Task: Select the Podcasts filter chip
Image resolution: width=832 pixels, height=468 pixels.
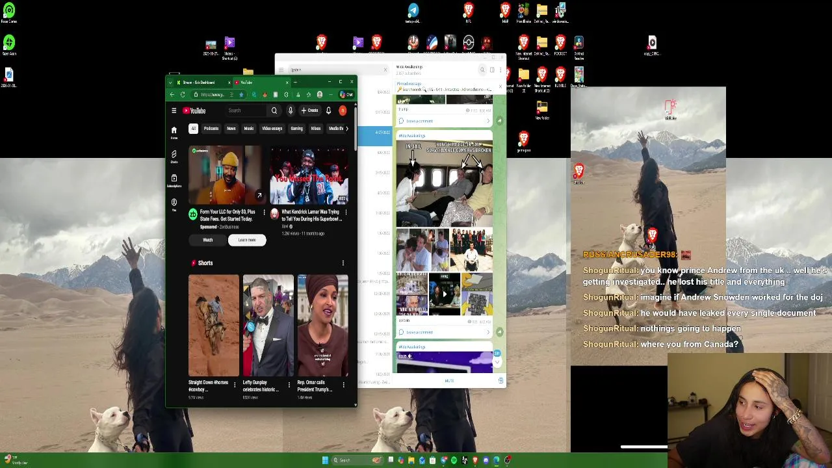Action: [x=211, y=129]
